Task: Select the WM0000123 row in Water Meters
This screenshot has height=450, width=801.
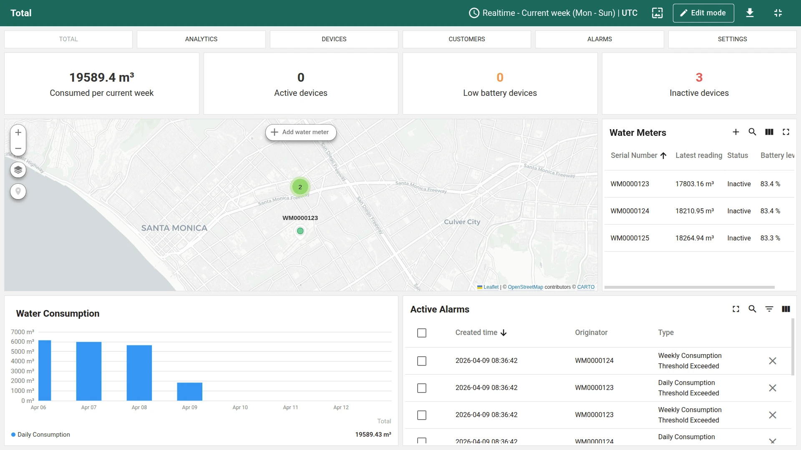Action: pyautogui.click(x=699, y=184)
